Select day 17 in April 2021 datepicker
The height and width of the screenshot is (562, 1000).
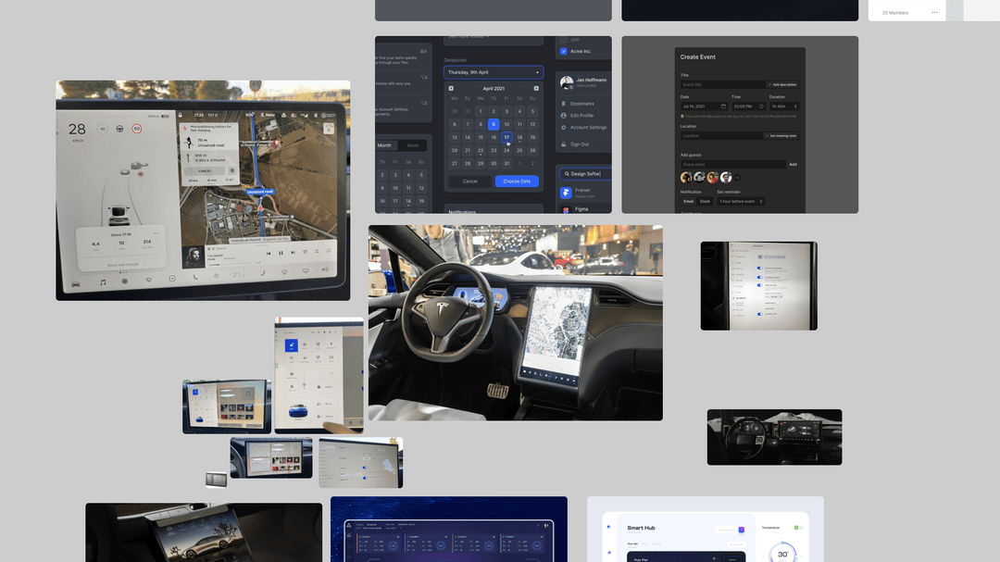tap(506, 137)
